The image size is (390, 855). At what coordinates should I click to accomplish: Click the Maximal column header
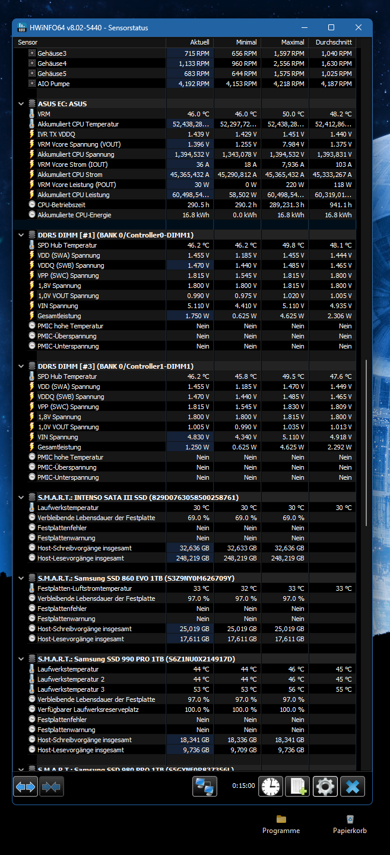tap(284, 43)
